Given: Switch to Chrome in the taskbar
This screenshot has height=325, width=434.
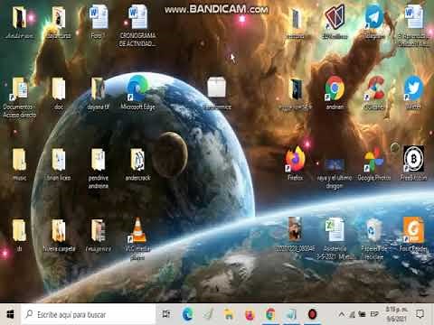Looking at the screenshot, I should click(x=270, y=314).
